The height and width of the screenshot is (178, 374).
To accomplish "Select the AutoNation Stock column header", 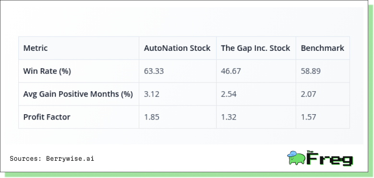I will point(177,48).
